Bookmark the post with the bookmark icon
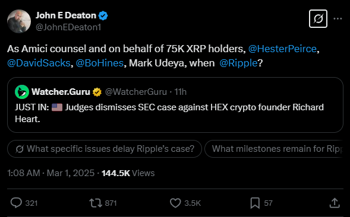Viewport: 350px width, 217px height. 255,203
